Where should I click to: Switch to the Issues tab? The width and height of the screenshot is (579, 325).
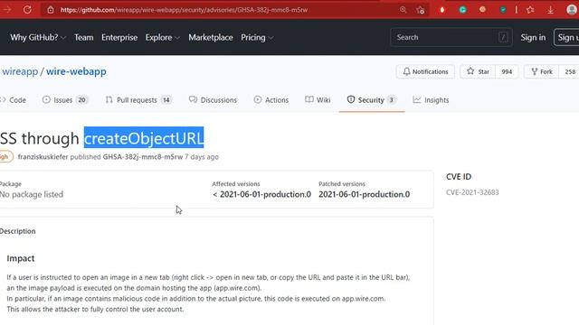coord(65,100)
